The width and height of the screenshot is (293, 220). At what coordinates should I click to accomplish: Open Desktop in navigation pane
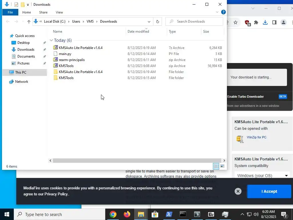click(x=23, y=43)
